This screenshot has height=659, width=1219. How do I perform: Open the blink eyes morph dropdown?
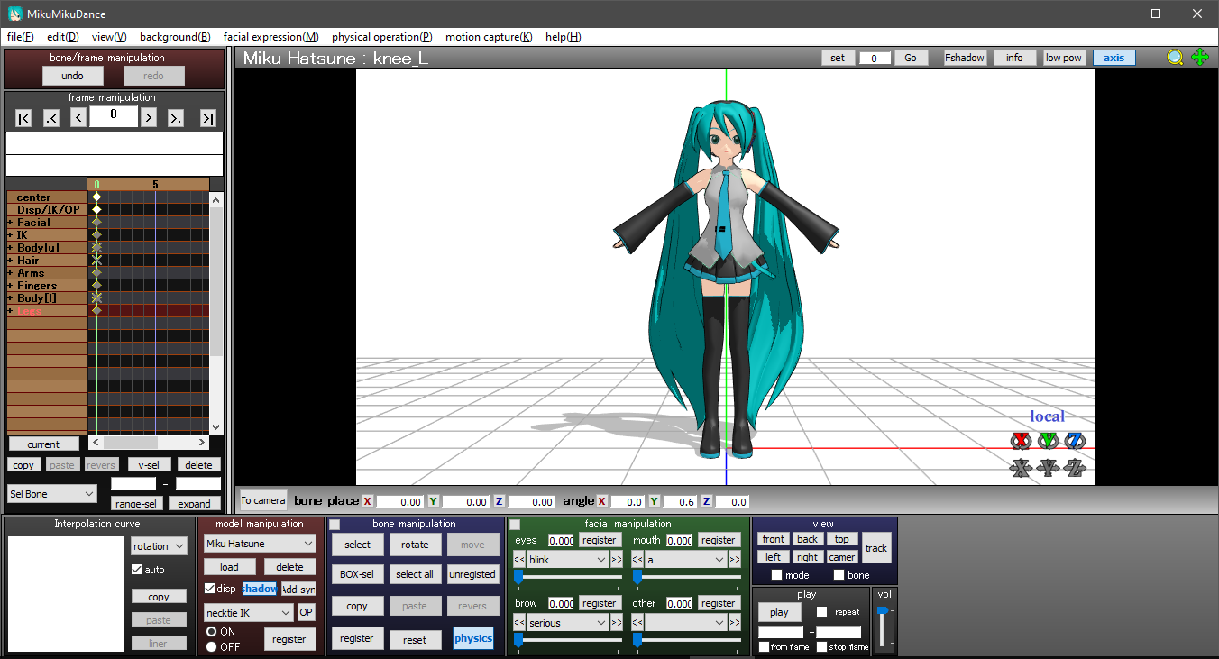click(x=567, y=560)
